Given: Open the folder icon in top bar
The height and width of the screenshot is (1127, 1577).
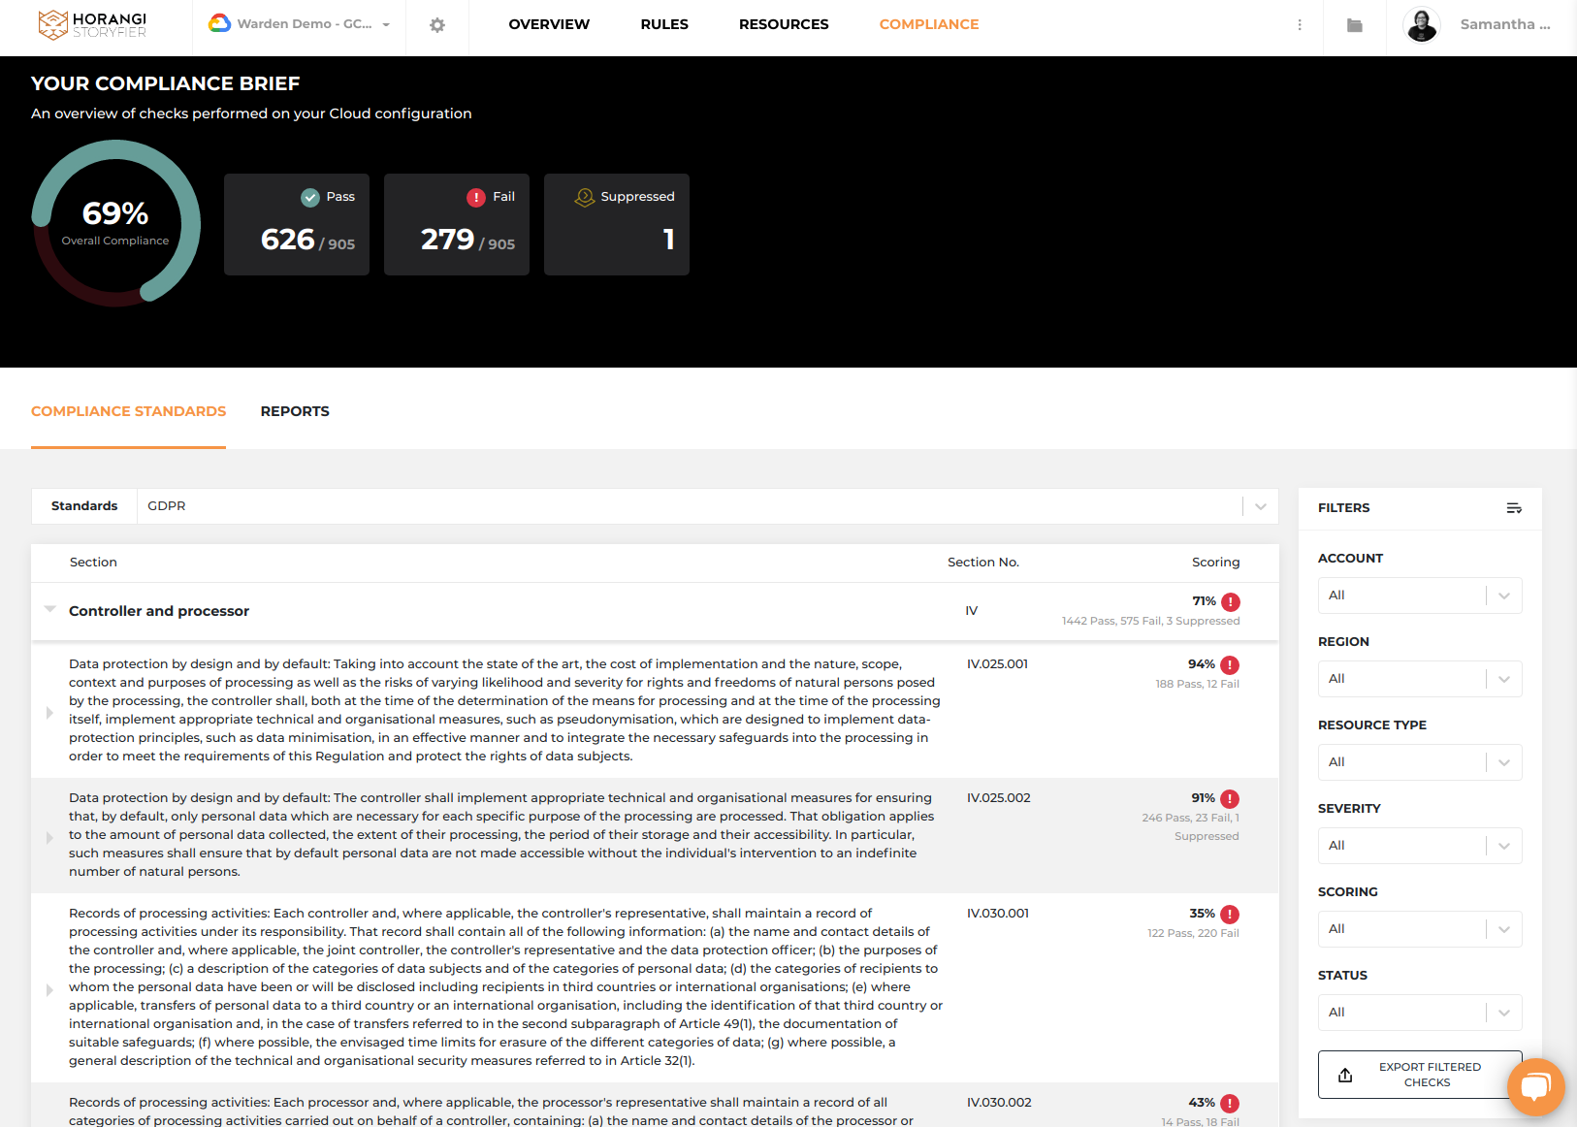Looking at the screenshot, I should pos(1355,25).
